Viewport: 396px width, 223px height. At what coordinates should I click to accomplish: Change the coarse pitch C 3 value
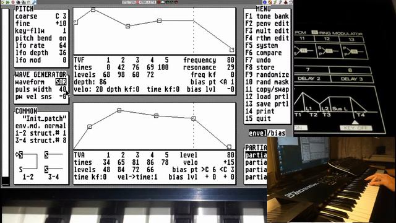(x=61, y=16)
